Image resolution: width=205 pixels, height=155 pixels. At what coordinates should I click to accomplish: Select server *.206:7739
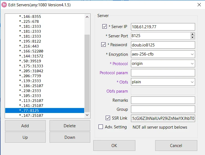[x=45, y=76]
